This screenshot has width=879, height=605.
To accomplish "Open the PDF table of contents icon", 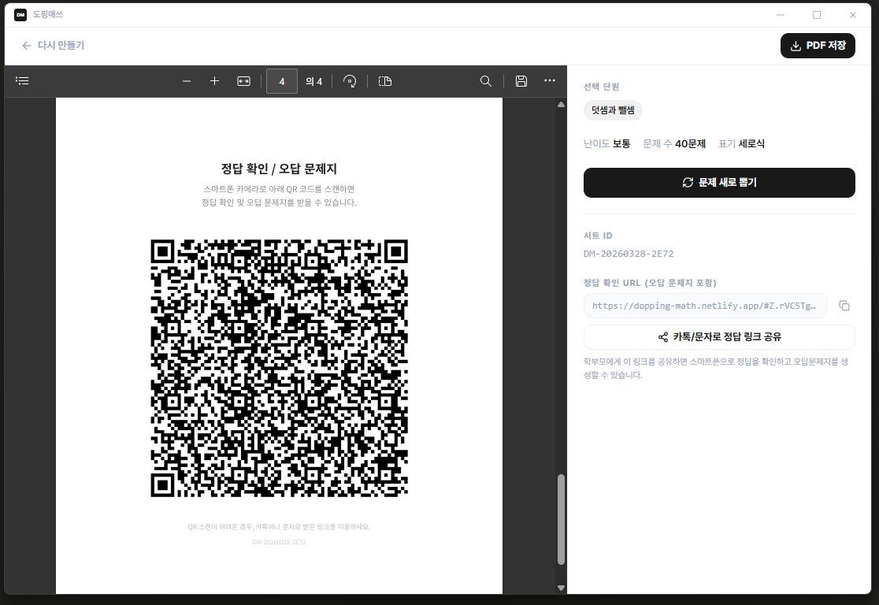I will [22, 80].
